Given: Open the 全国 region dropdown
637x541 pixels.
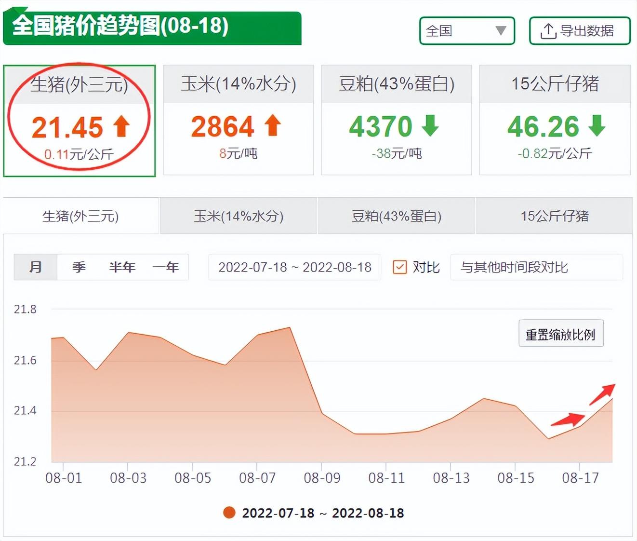Looking at the screenshot, I should click(467, 31).
